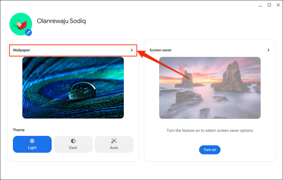Open the Screen saver section label
Image resolution: width=283 pixels, height=180 pixels.
161,50
